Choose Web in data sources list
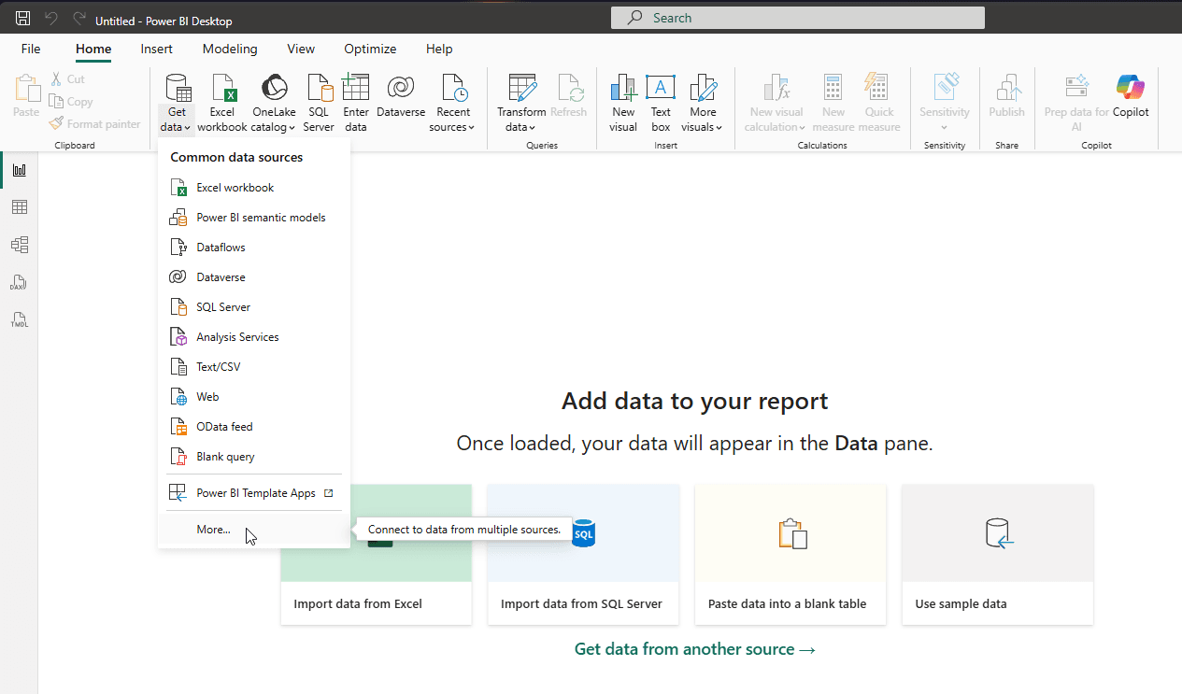Viewport: 1182px width, 694px height. click(x=254, y=397)
